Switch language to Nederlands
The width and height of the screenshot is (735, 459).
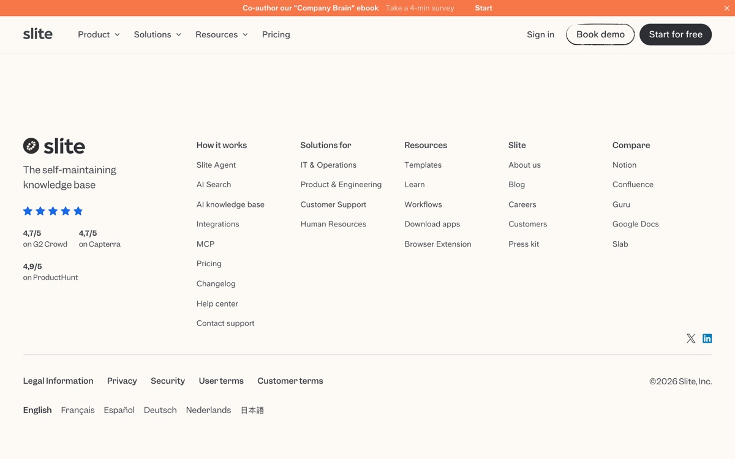pyautogui.click(x=208, y=410)
